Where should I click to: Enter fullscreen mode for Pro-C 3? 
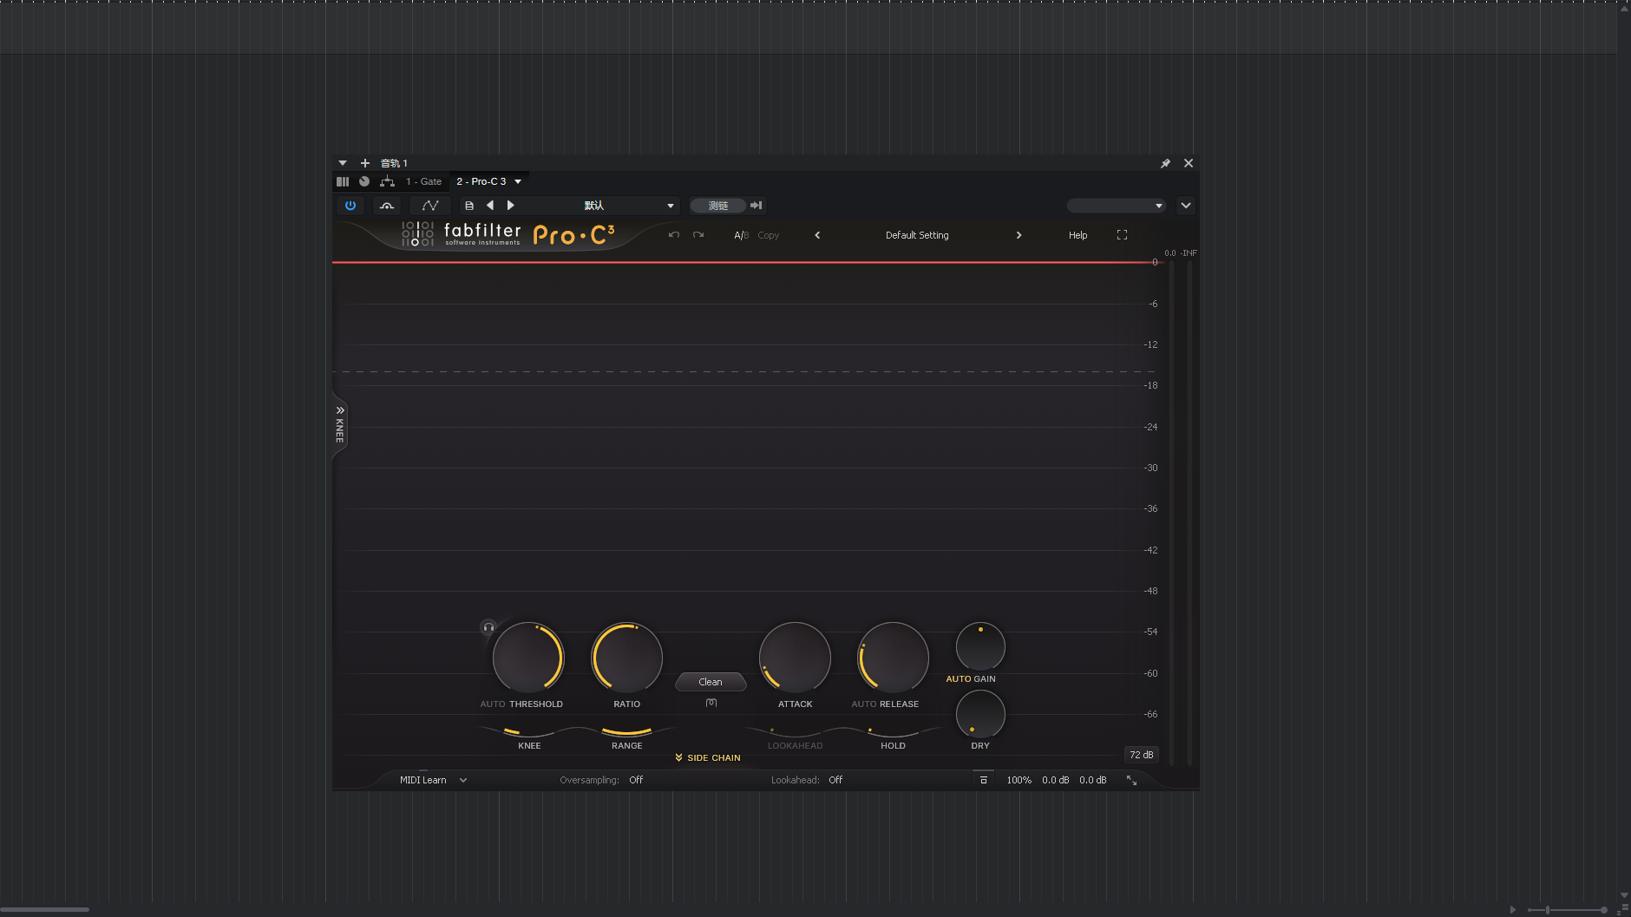pos(1122,235)
